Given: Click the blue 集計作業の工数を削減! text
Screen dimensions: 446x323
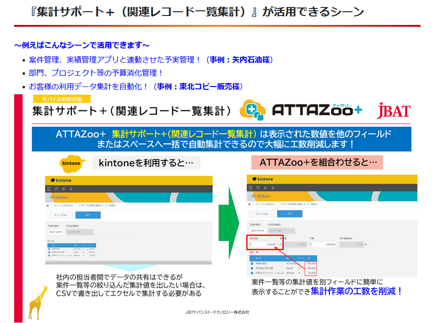Looking at the screenshot, I should coord(357,291).
